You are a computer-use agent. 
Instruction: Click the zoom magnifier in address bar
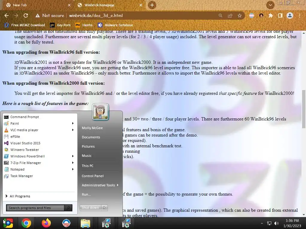point(220,16)
